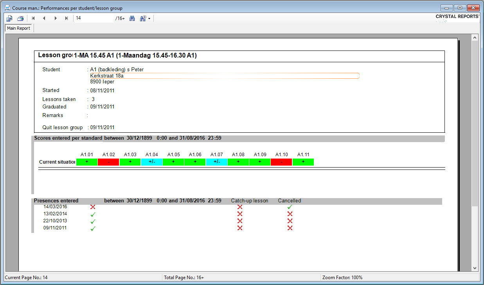
Task: Go to the next page
Action: 56,18
